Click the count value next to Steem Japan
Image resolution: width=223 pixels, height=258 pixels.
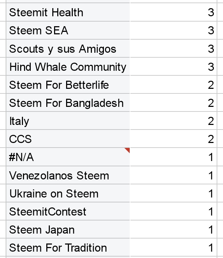click(173, 230)
